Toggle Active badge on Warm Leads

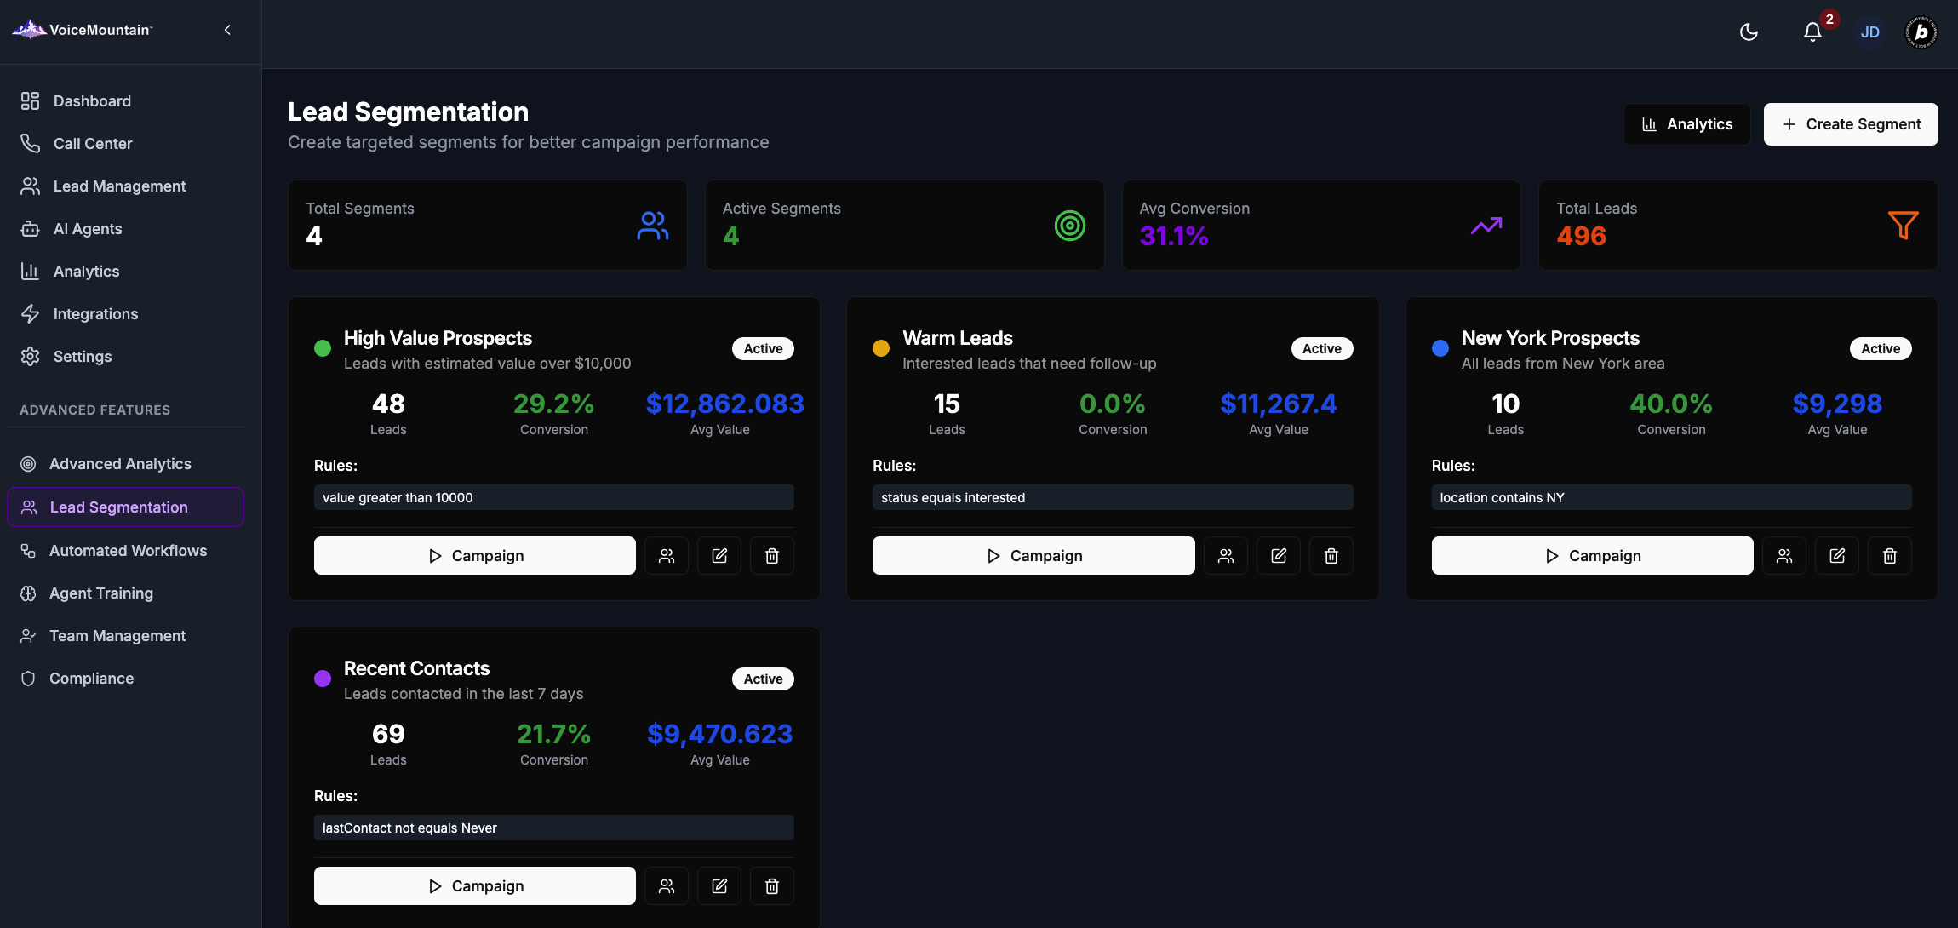point(1321,348)
